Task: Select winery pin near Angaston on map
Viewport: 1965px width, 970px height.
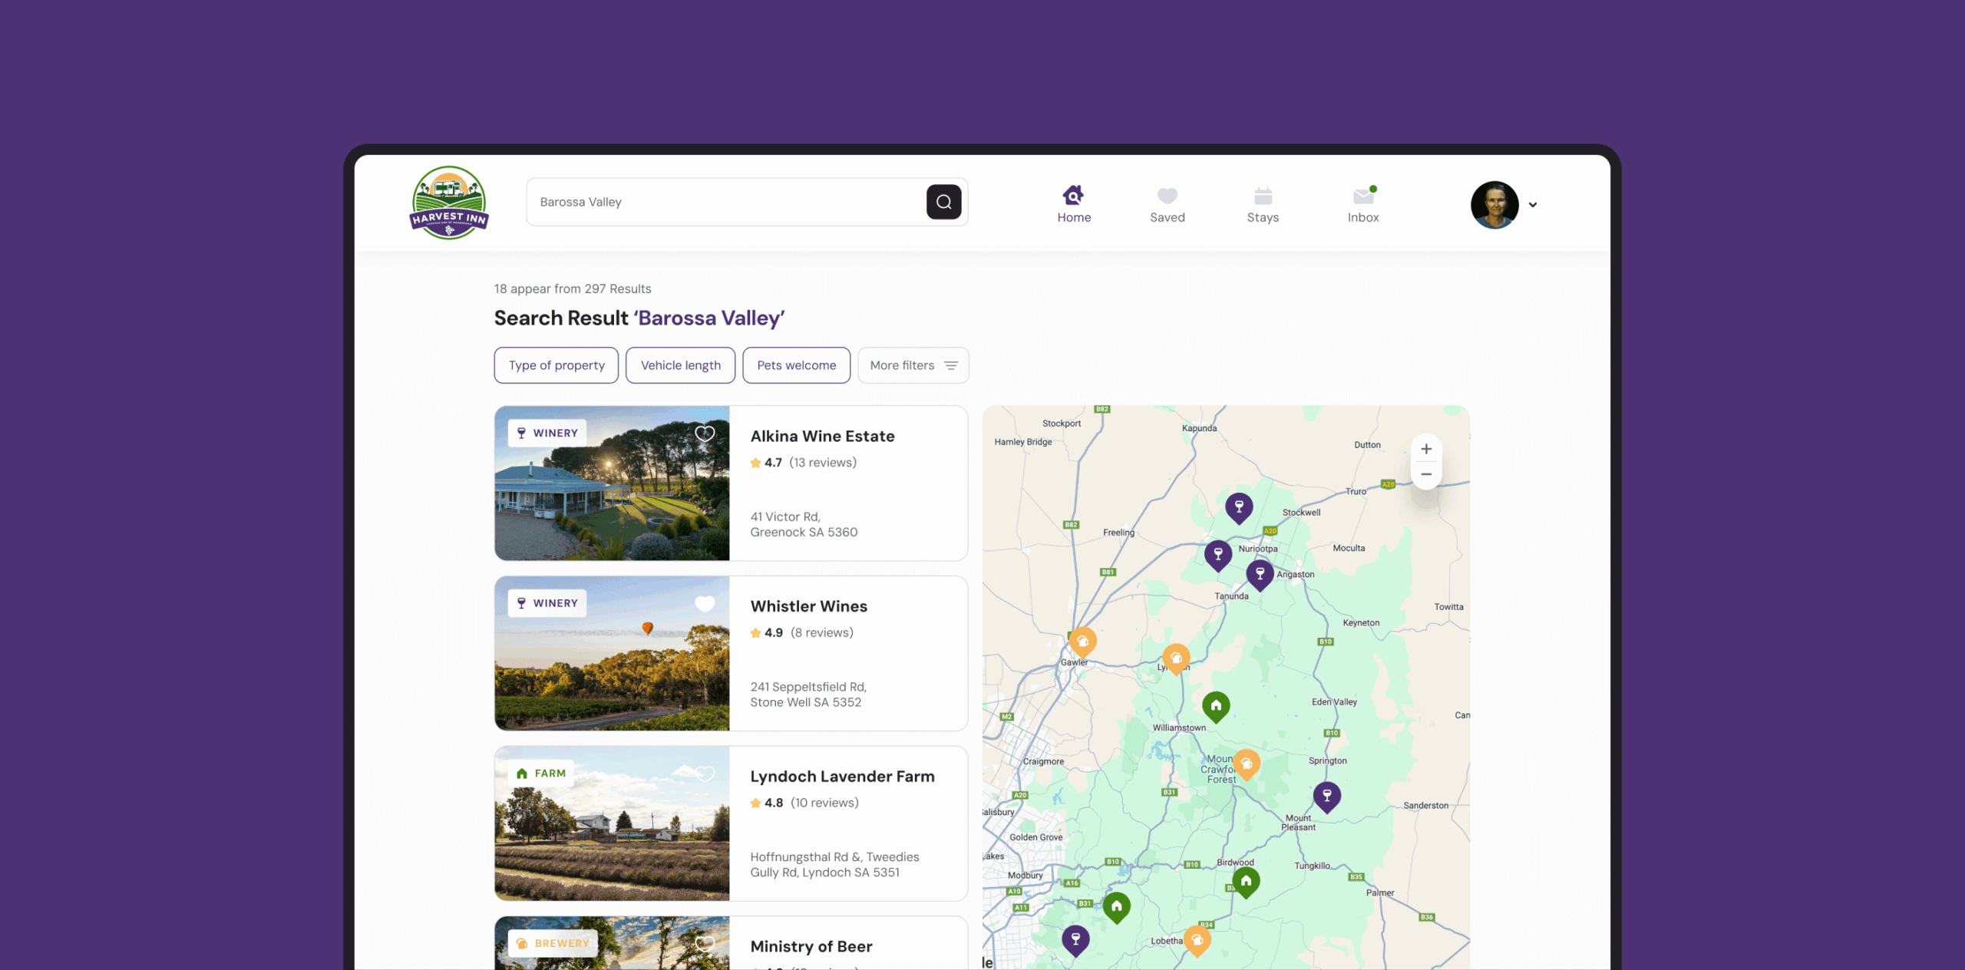Action: (x=1259, y=575)
